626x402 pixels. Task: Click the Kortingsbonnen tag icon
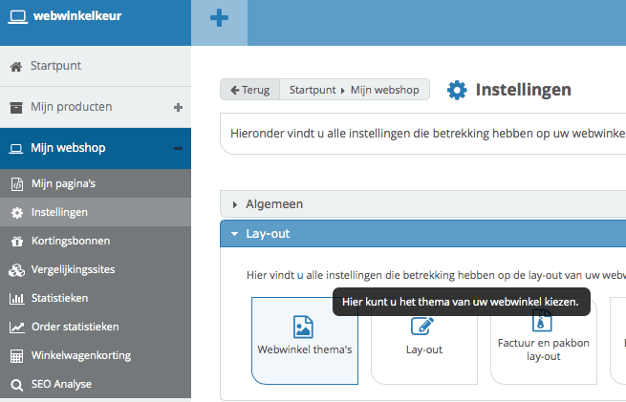[x=16, y=241]
